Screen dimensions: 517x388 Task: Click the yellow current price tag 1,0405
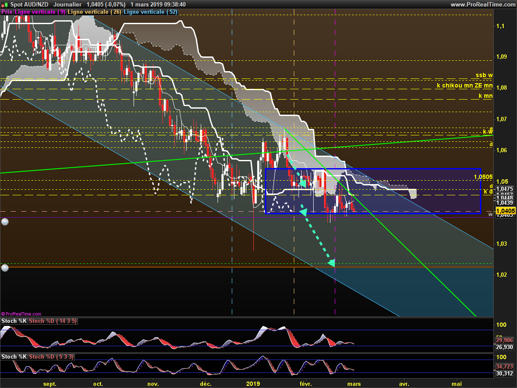506,211
